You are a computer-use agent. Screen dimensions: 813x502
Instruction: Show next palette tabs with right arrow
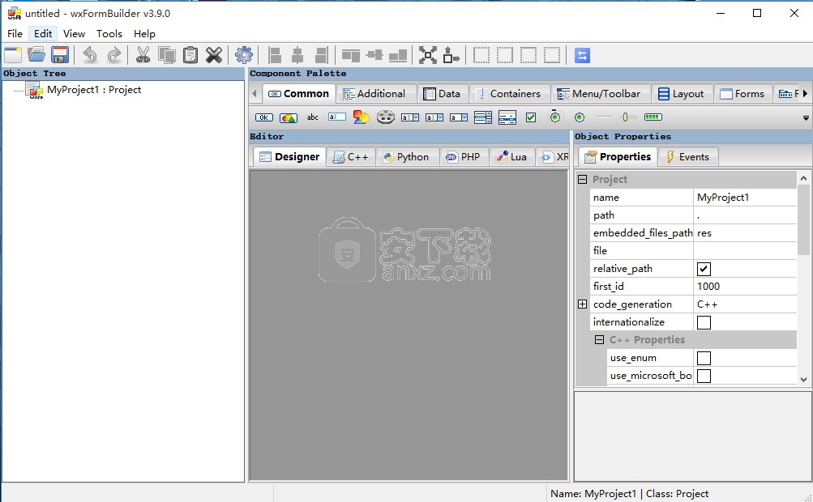805,94
